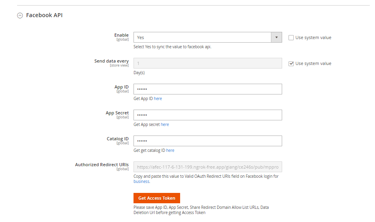This screenshot has width=375, height=222.
Task: Click the Authorized Redirect URIs URL field
Action: 207,167
